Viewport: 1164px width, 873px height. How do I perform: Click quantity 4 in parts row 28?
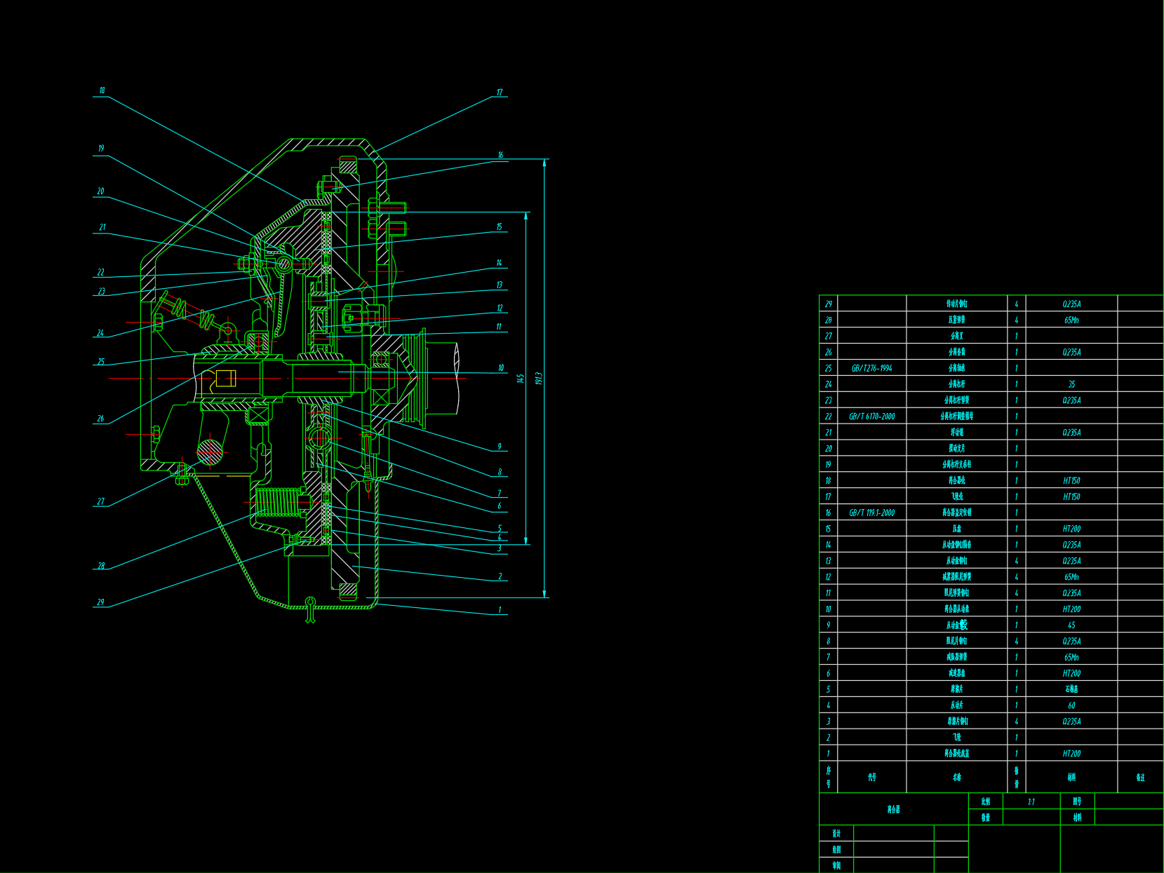(1017, 320)
